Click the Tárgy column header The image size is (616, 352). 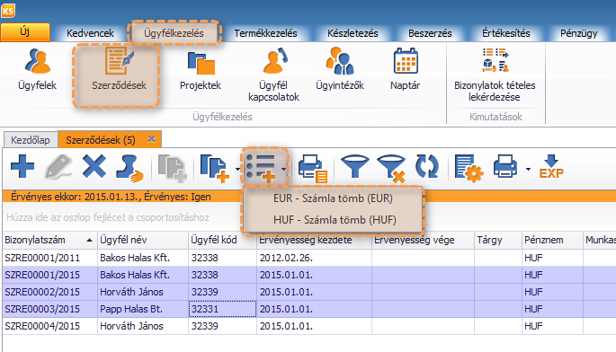tap(498, 240)
